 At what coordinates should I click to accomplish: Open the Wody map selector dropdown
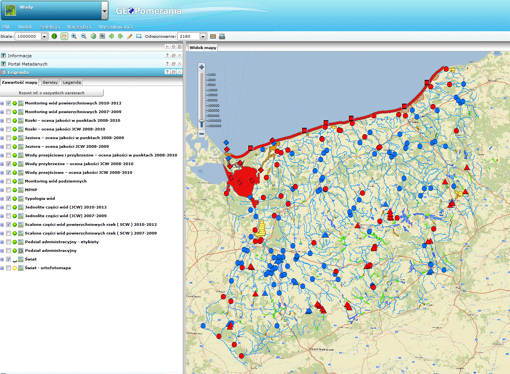pyautogui.click(x=105, y=11)
